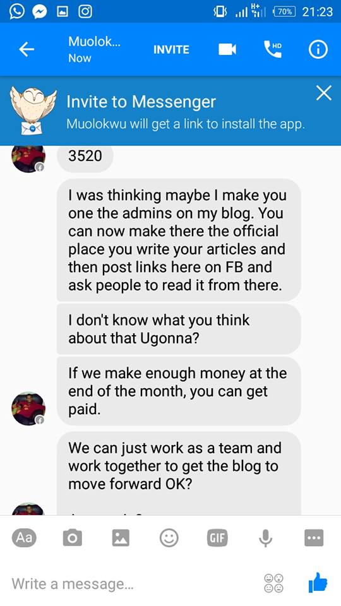Open the camera from the composer bar
This screenshot has height=606, width=341.
pyautogui.click(x=72, y=538)
